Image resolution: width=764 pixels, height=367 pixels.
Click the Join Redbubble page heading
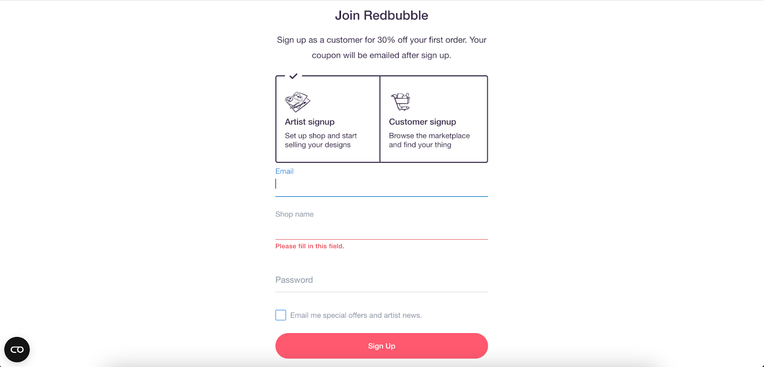point(381,15)
